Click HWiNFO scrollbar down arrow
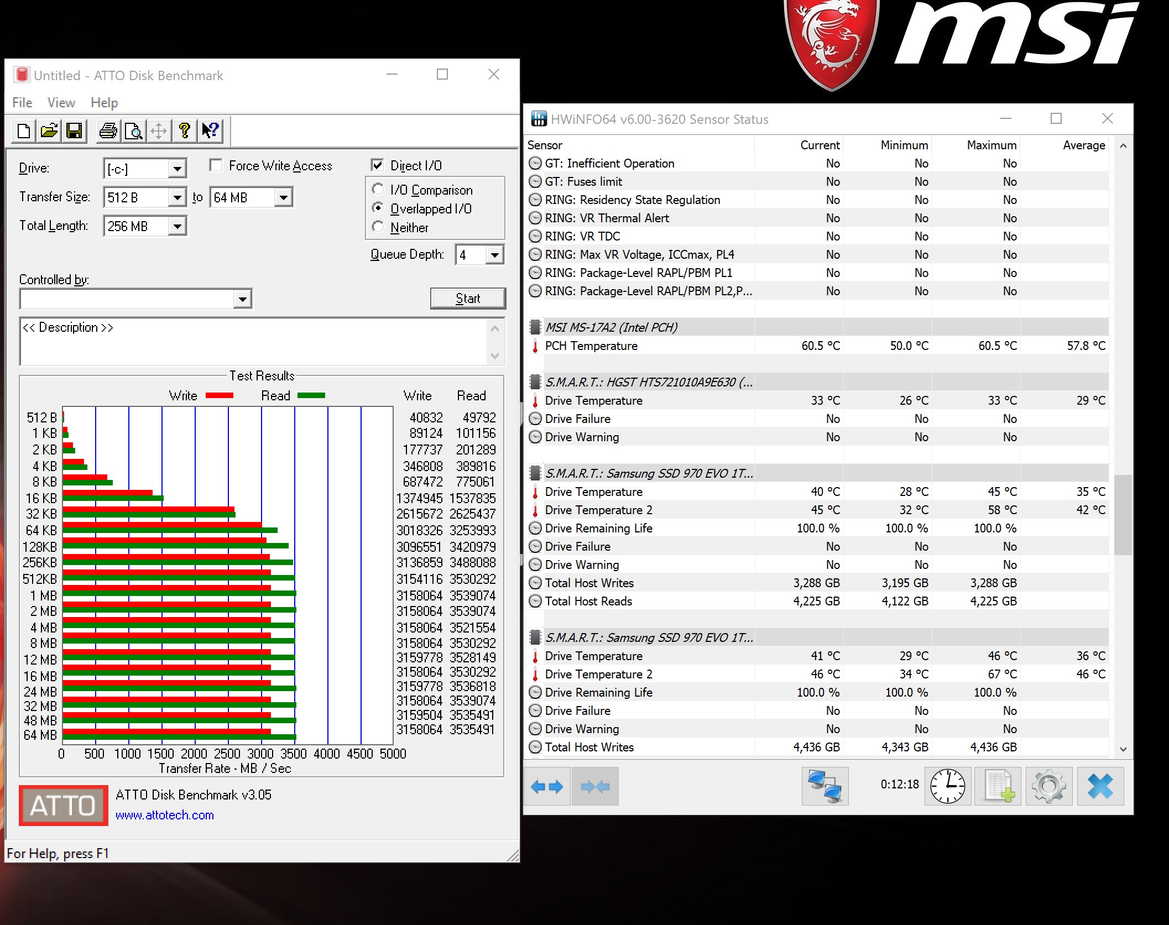 [1123, 749]
